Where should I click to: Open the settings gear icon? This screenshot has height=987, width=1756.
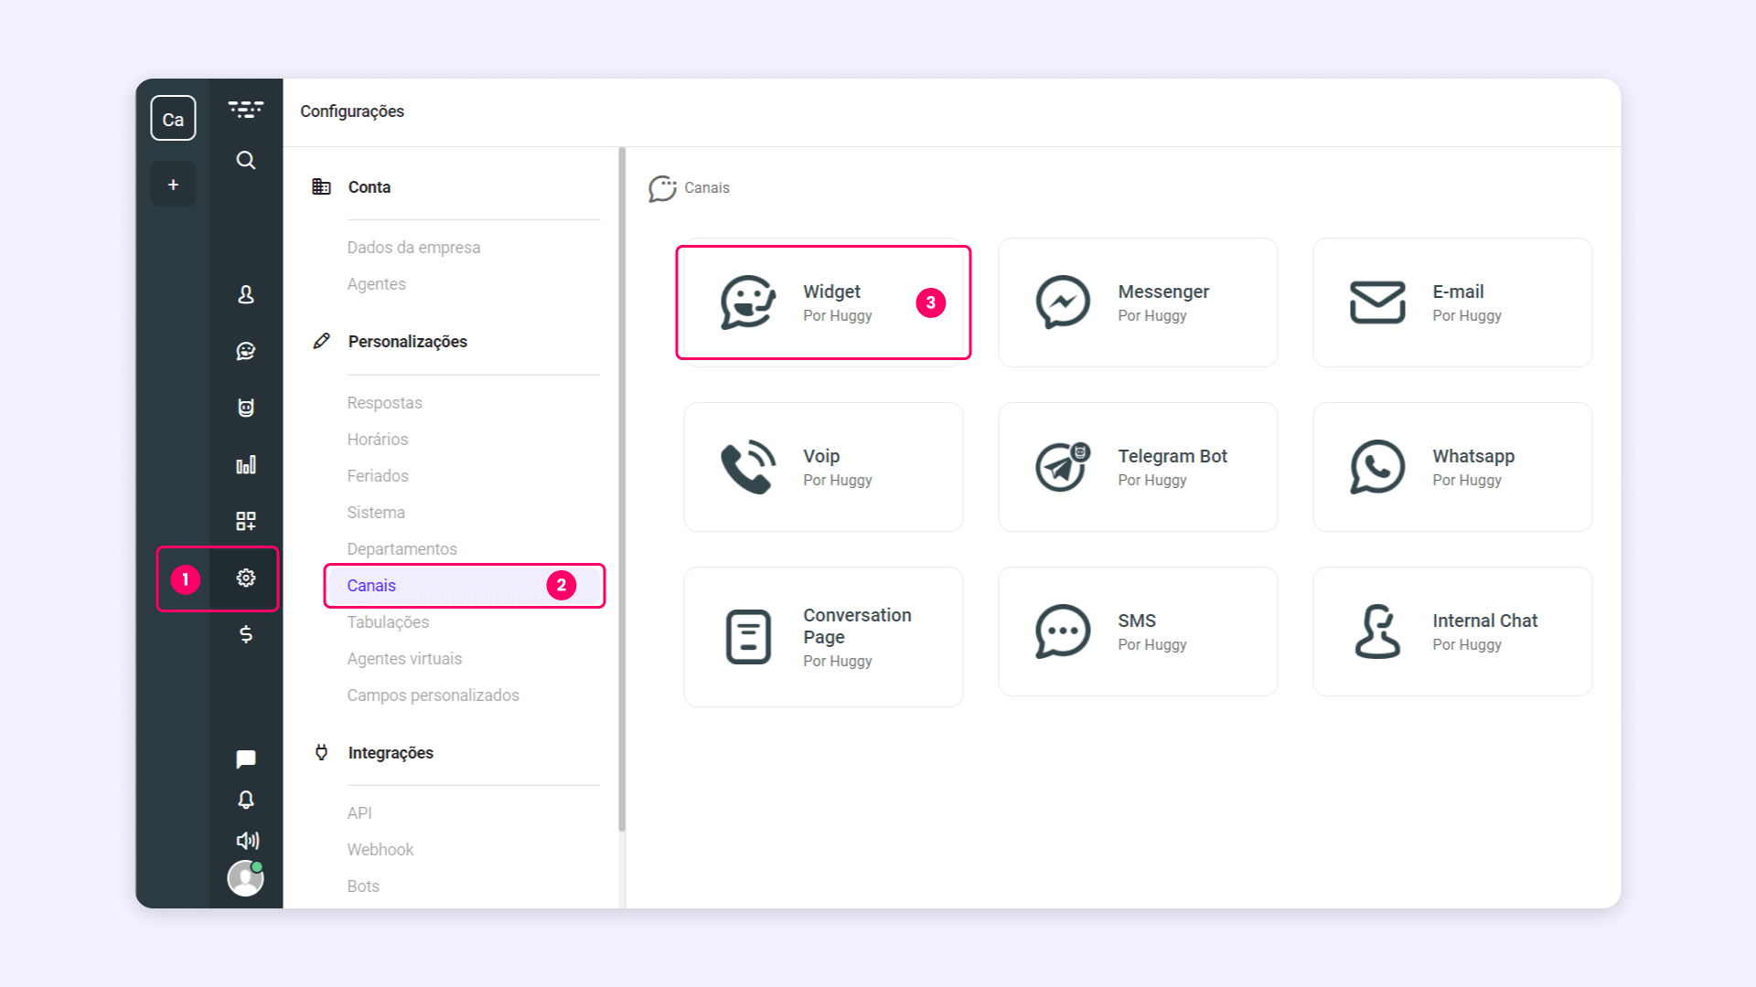click(x=246, y=578)
